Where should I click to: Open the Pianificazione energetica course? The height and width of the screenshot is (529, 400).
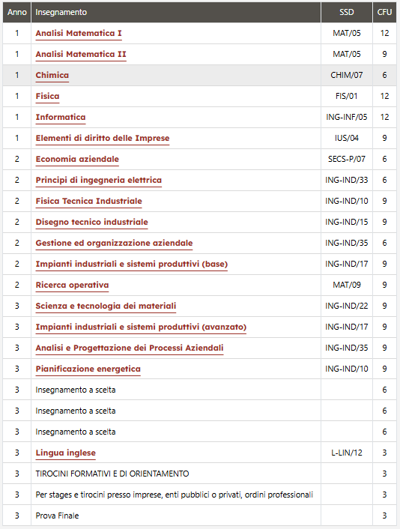(88, 369)
